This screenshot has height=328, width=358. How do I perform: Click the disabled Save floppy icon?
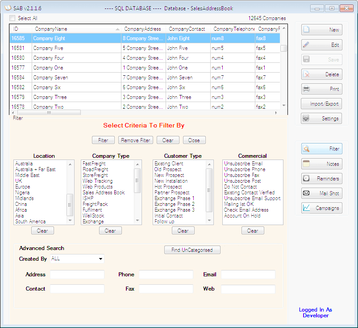point(306,59)
